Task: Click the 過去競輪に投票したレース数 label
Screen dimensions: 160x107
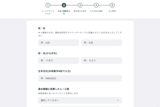Action: [54, 89]
